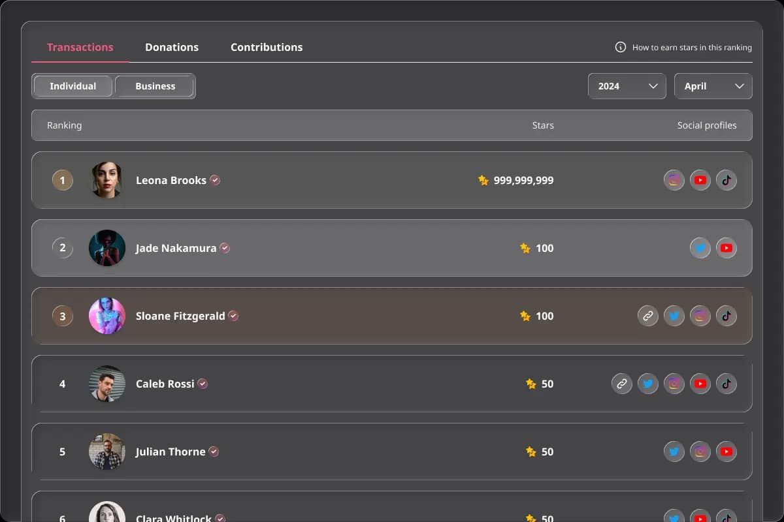This screenshot has width=784, height=522.
Task: Switch to the Donations tab
Action: (172, 47)
